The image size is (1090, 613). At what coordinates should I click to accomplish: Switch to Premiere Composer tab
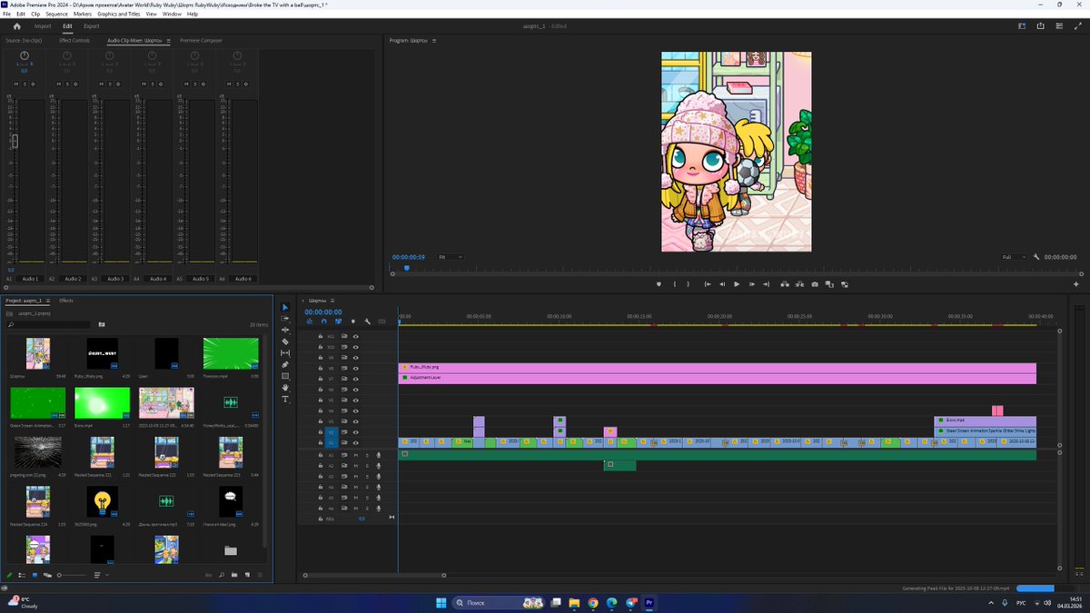201,41
